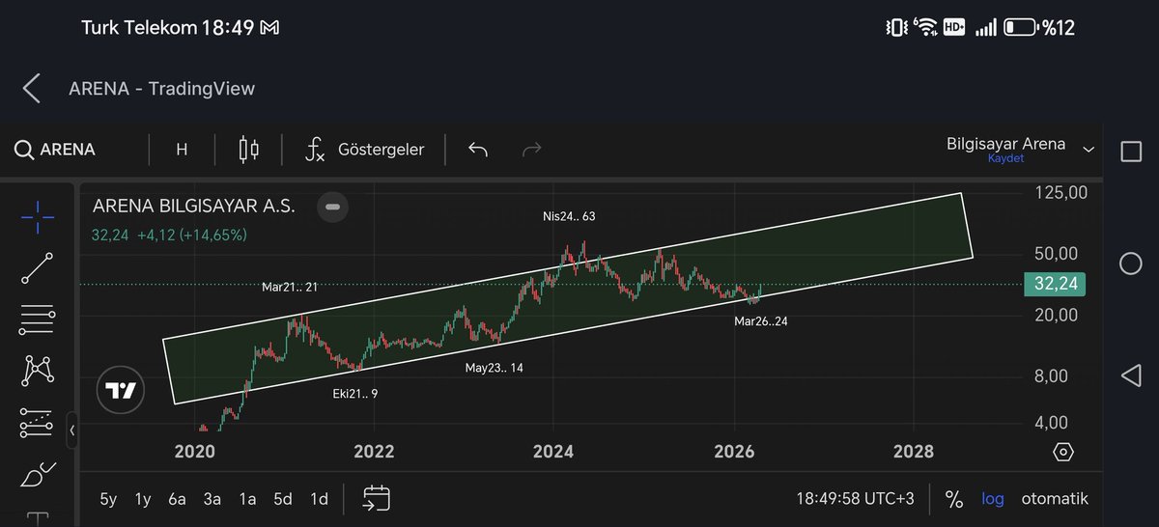The height and width of the screenshot is (527, 1159).
Task: Click the Kaydet save link
Action: [1005, 158]
